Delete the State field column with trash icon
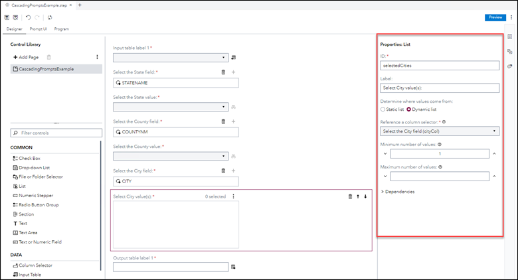Screen dimensions: 518x280 [223, 72]
